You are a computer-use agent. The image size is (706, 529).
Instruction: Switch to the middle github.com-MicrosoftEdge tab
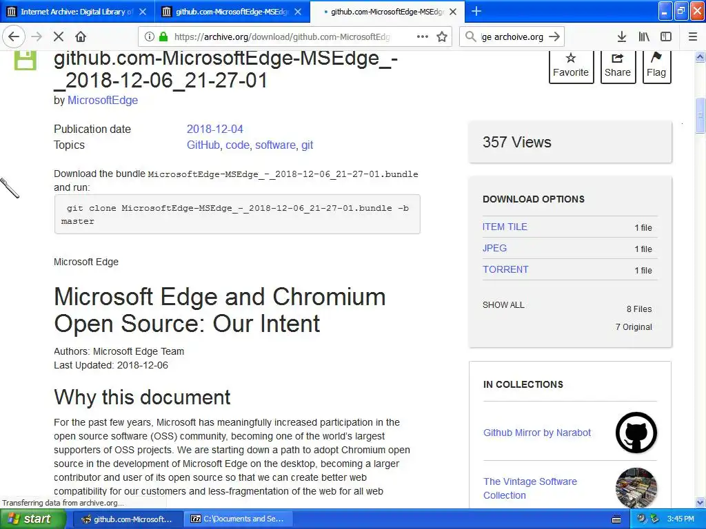(232, 12)
